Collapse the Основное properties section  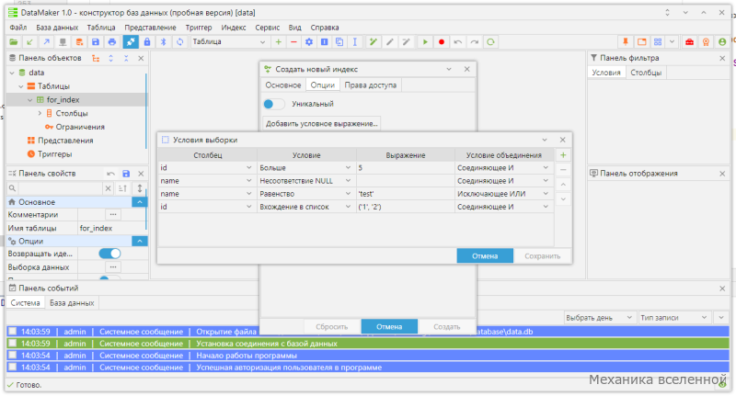[x=140, y=202]
